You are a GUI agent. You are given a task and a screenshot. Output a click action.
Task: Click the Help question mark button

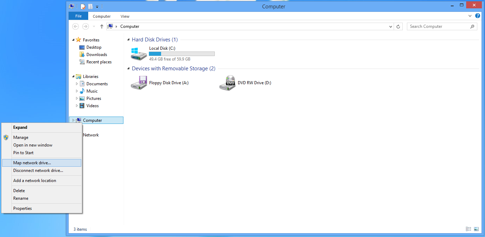coord(478,16)
